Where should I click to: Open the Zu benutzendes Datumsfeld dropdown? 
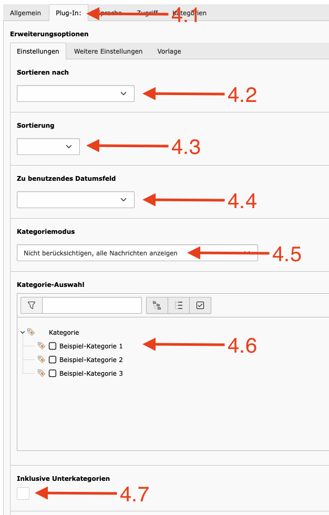click(76, 200)
